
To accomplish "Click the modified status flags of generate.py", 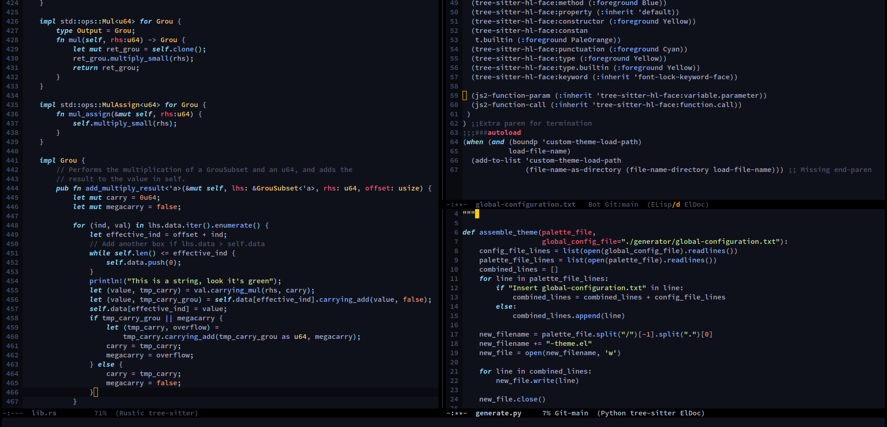I will coord(456,413).
